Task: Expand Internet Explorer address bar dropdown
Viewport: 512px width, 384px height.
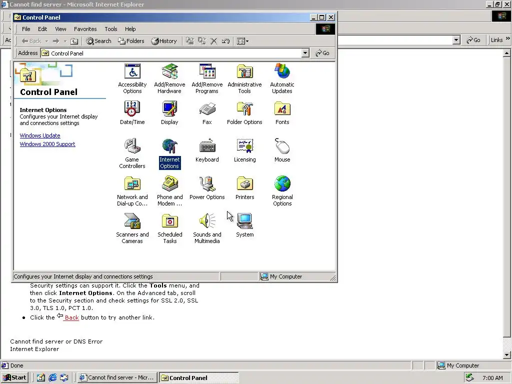Action: click(x=456, y=40)
